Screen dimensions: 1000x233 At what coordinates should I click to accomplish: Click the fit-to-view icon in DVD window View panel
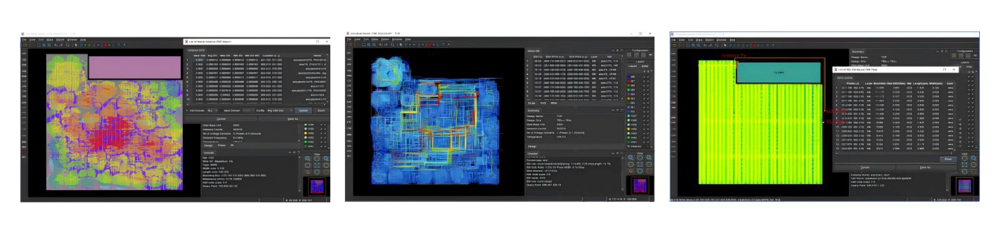click(x=316, y=165)
